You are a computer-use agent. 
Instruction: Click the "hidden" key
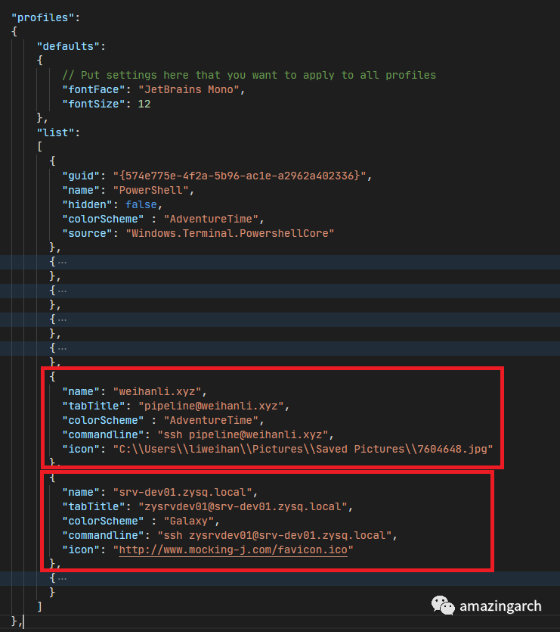click(x=88, y=205)
